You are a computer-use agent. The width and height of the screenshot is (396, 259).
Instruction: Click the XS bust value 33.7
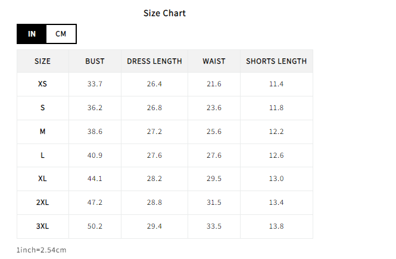pyautogui.click(x=95, y=84)
